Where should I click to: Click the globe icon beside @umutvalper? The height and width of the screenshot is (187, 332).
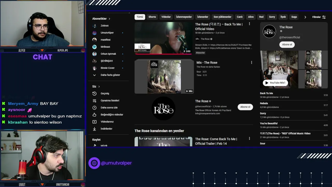pyautogui.click(x=94, y=163)
